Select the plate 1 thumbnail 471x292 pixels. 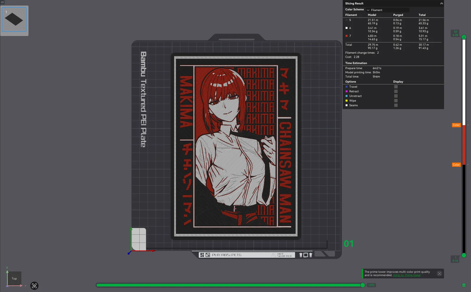pos(14,19)
